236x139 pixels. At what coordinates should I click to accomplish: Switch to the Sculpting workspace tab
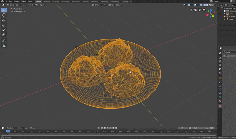pyautogui.click(x=56, y=1)
